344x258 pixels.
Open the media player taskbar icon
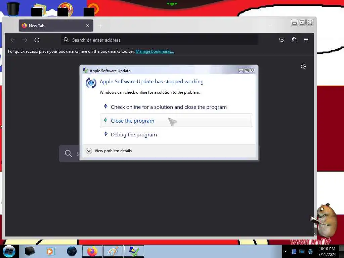50,251
